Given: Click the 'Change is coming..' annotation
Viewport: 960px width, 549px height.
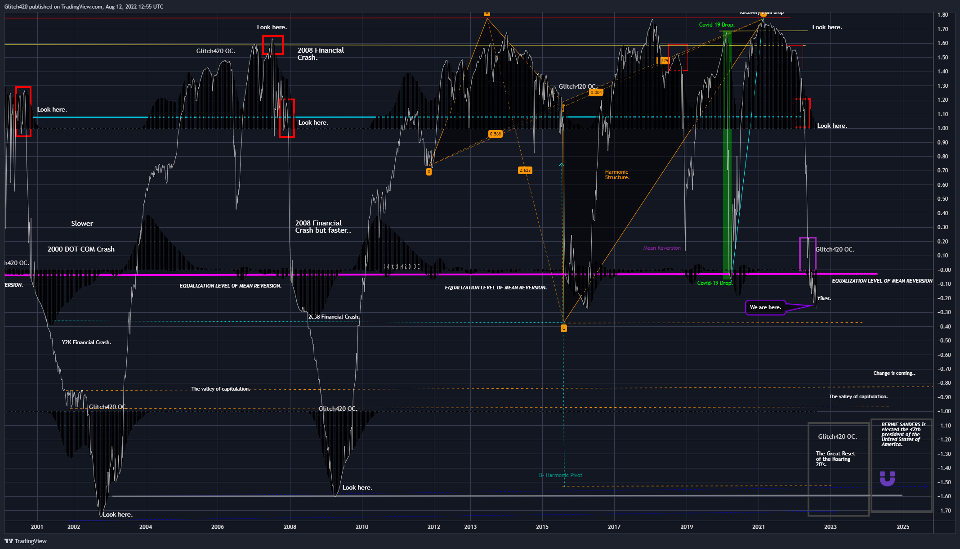Looking at the screenshot, I should click(x=894, y=373).
